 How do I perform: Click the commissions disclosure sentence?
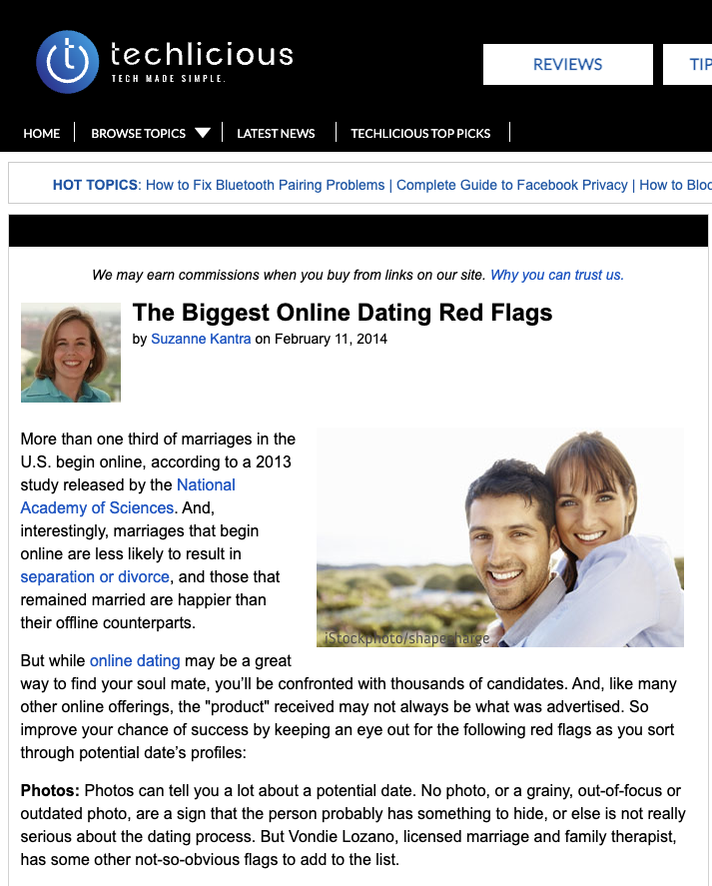tap(289, 275)
